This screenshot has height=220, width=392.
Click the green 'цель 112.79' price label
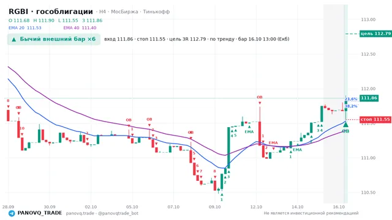click(375, 34)
